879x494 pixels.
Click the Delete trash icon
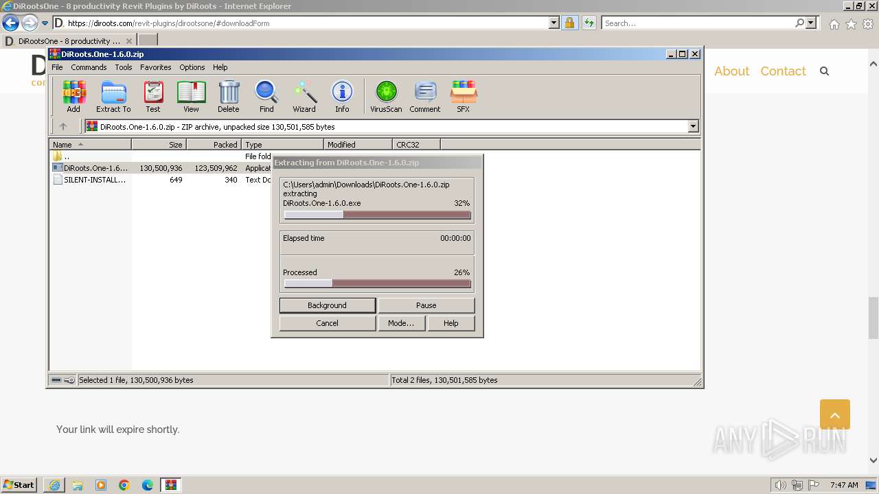[229, 96]
